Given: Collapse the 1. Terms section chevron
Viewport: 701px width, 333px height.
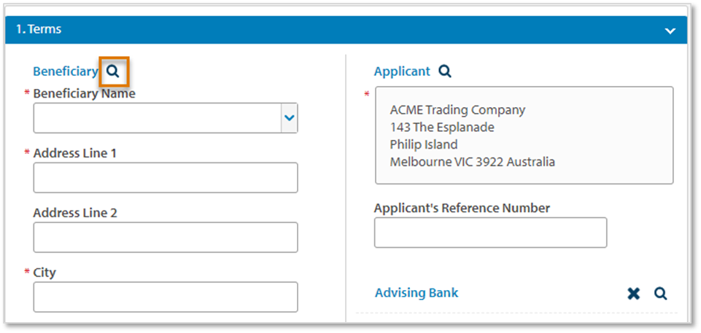Looking at the screenshot, I should coord(670,31).
